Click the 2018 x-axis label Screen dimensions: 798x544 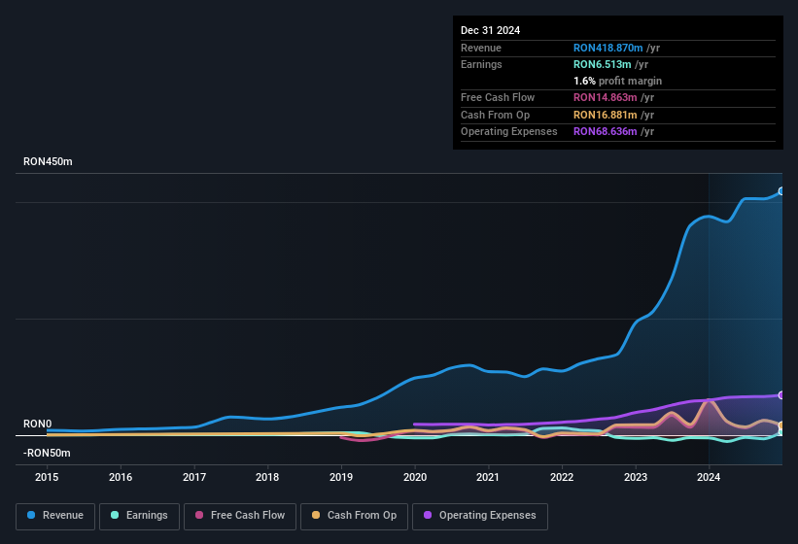click(267, 477)
